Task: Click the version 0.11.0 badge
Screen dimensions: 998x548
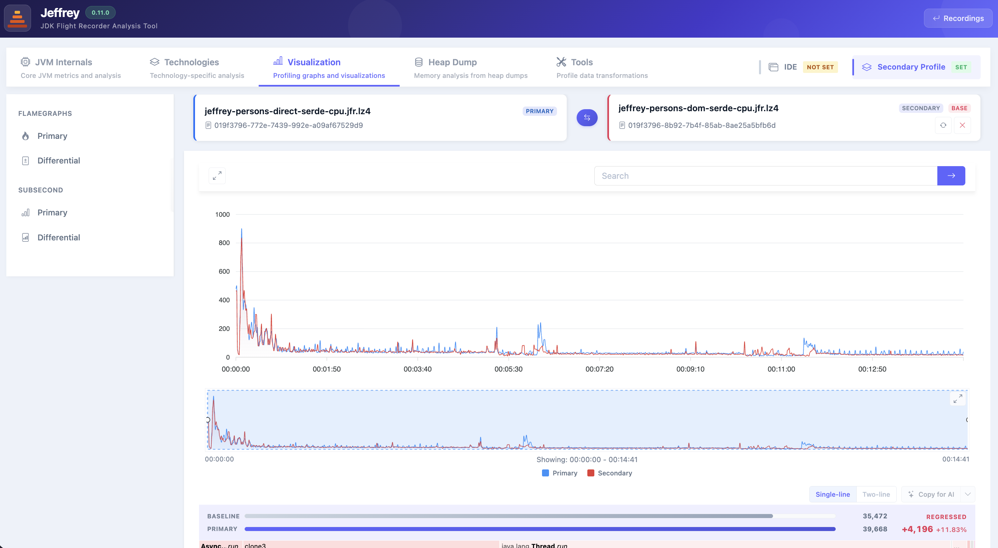Action: (100, 12)
